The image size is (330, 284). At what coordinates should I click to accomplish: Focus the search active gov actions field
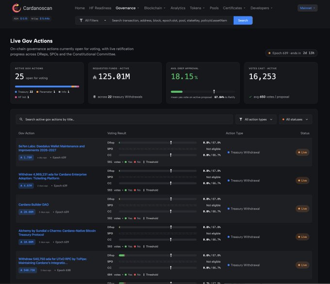pos(124,119)
